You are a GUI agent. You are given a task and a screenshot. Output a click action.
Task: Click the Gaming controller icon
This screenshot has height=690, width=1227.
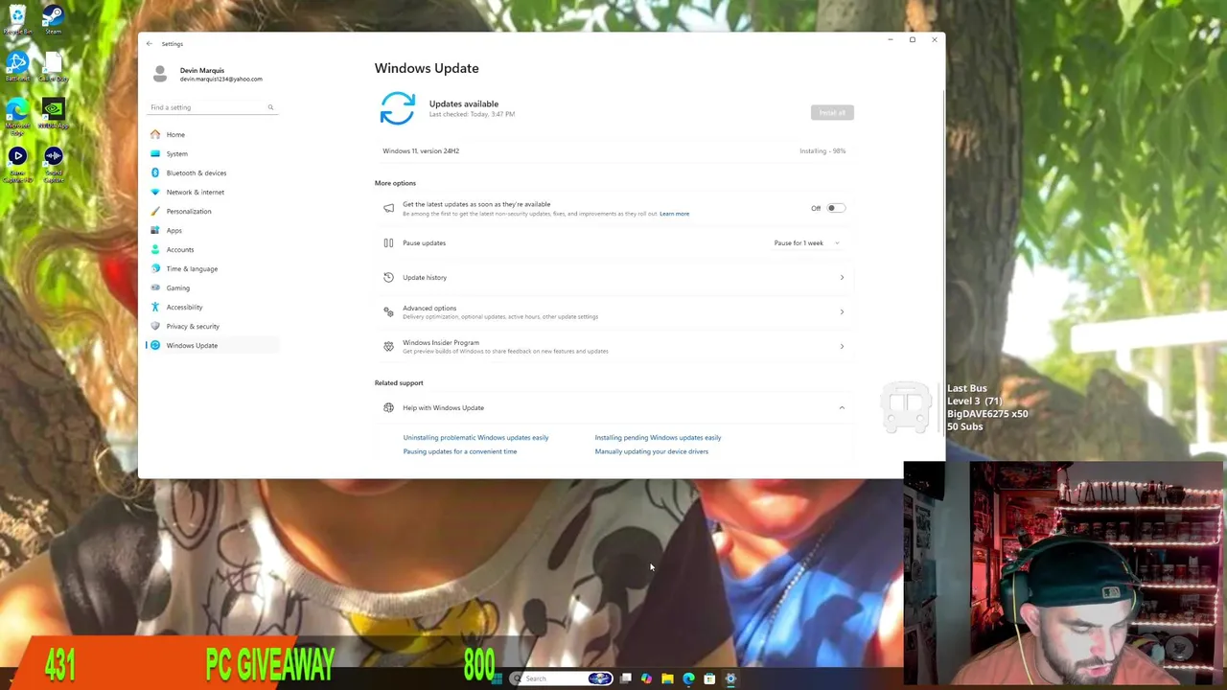pos(155,287)
